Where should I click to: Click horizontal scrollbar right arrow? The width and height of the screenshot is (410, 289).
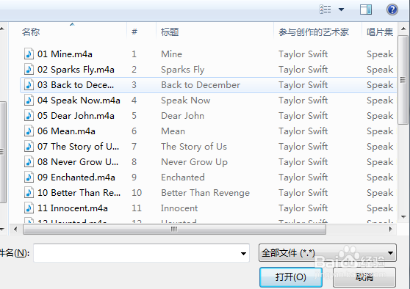pos(391,229)
